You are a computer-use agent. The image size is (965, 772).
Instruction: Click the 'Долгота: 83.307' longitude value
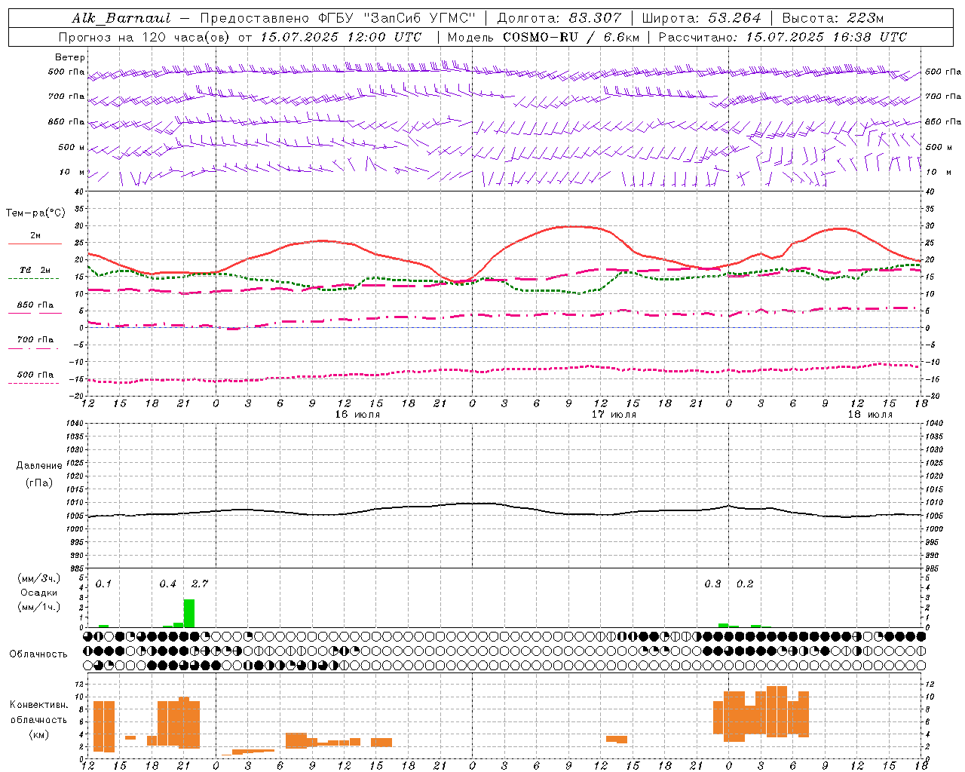[559, 18]
